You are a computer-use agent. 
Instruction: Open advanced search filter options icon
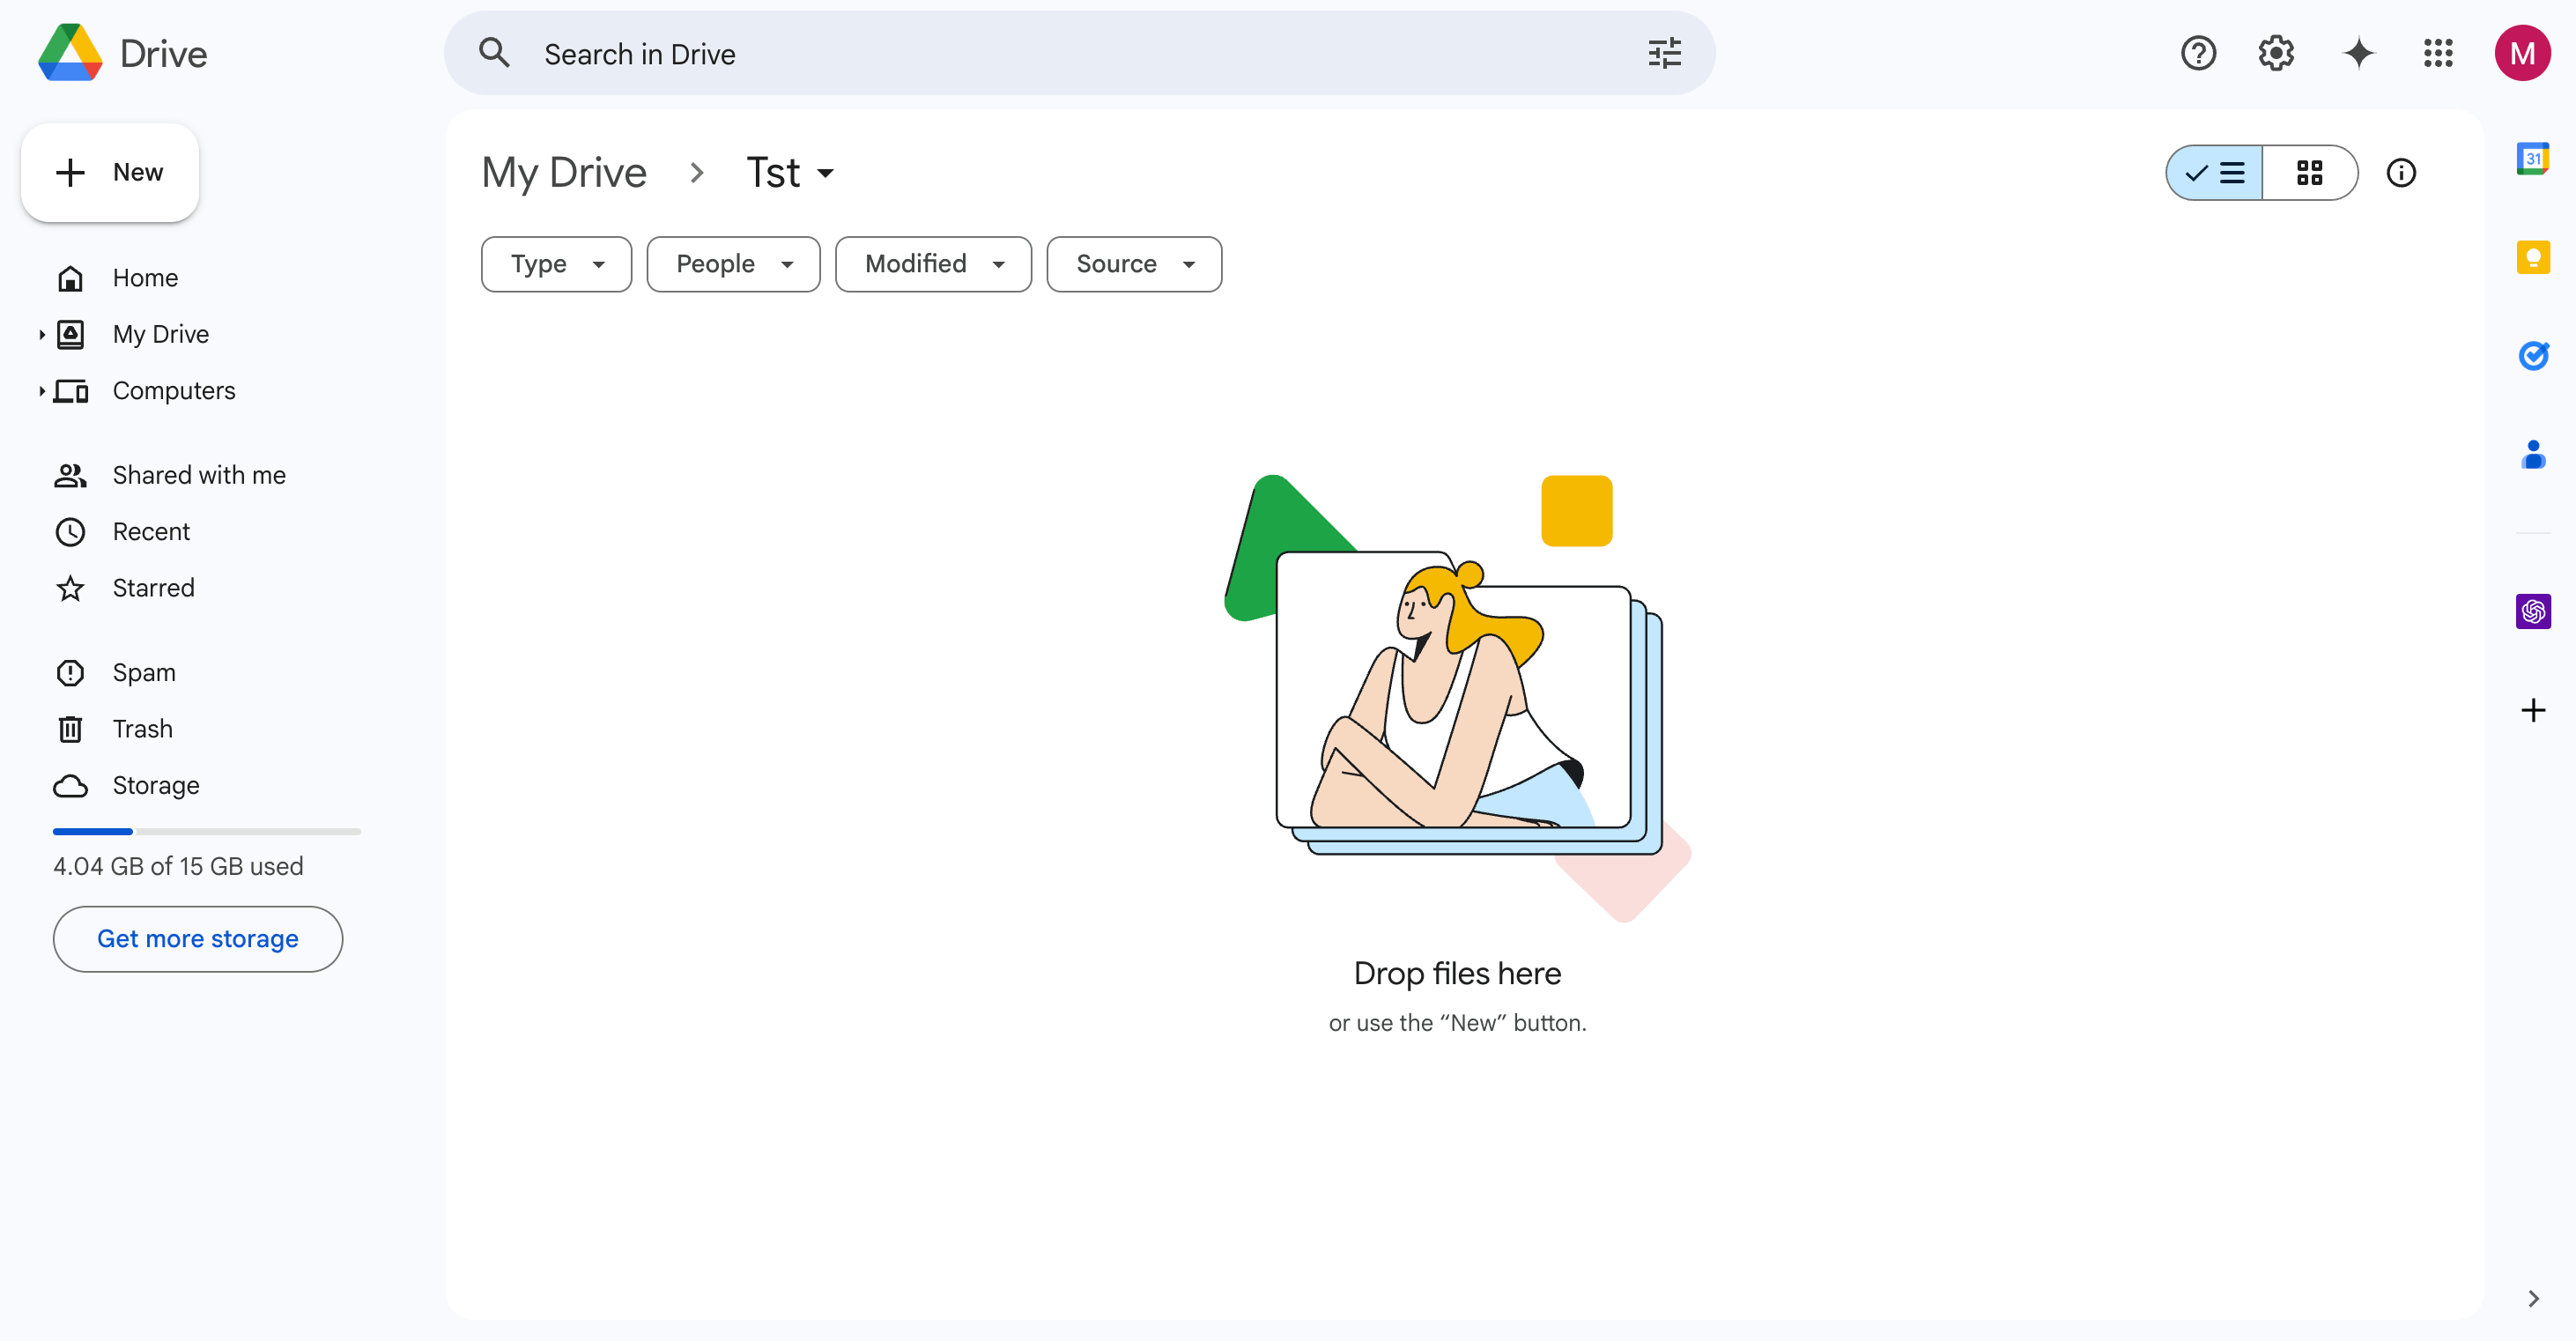(x=1664, y=53)
